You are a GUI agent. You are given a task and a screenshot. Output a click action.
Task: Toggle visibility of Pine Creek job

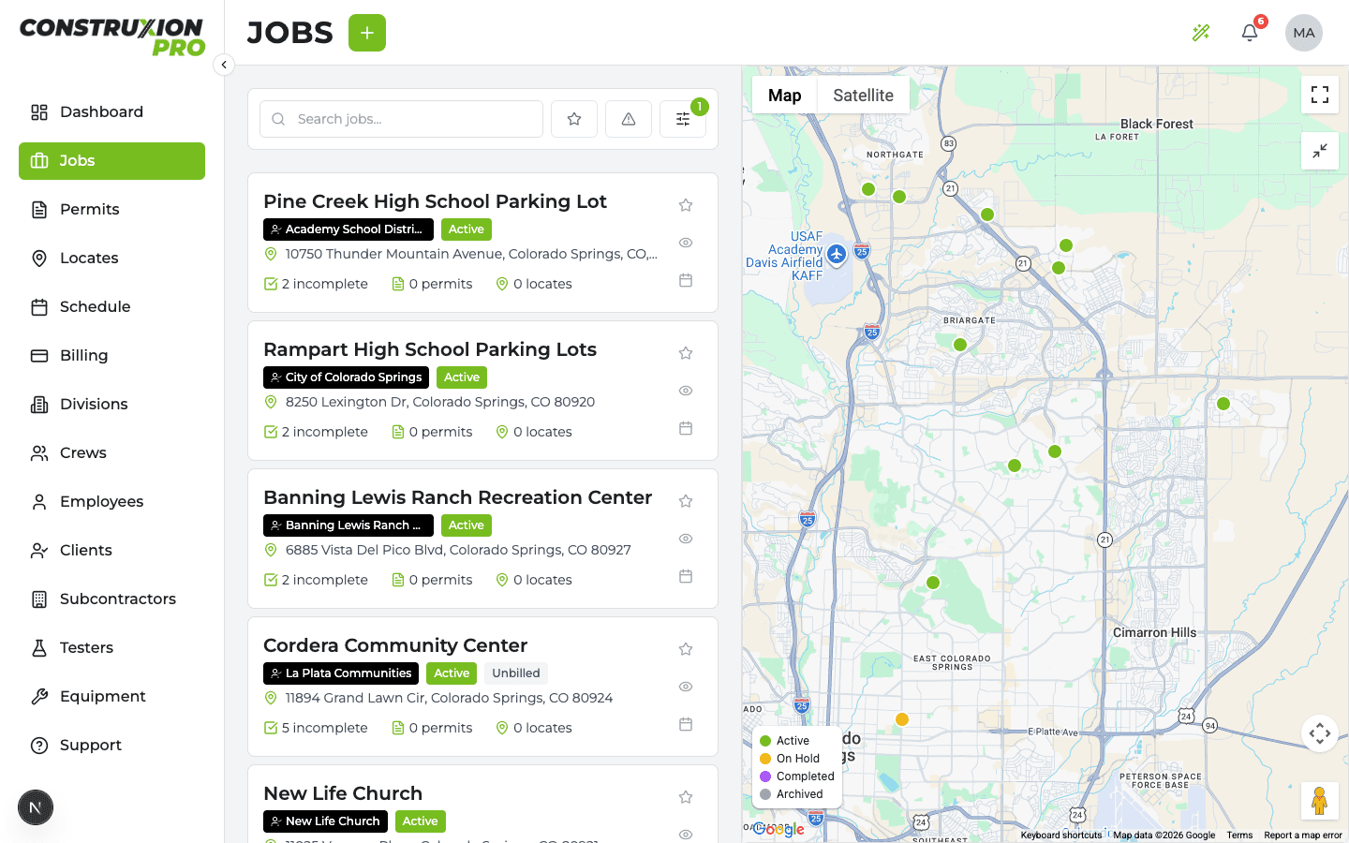click(x=686, y=243)
